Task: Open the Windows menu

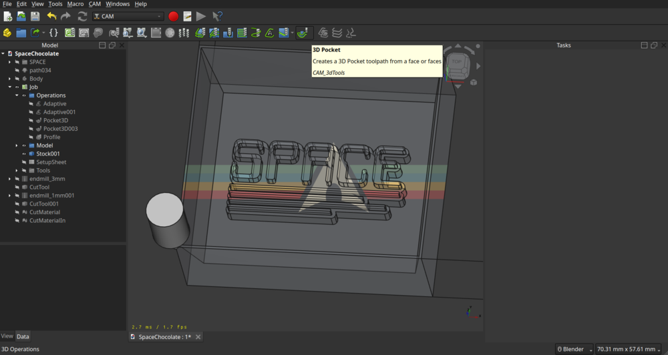Action: (118, 4)
